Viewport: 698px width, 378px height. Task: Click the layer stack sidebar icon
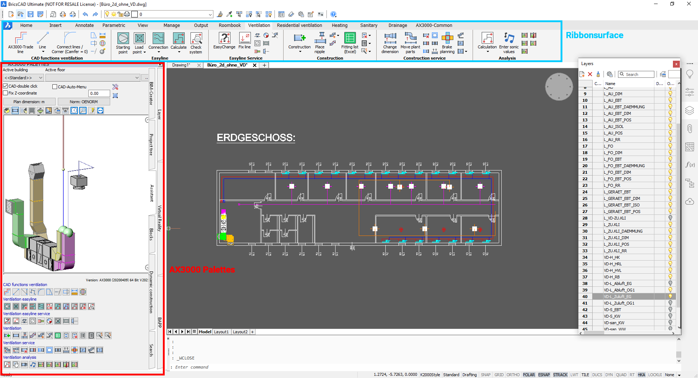tap(690, 110)
